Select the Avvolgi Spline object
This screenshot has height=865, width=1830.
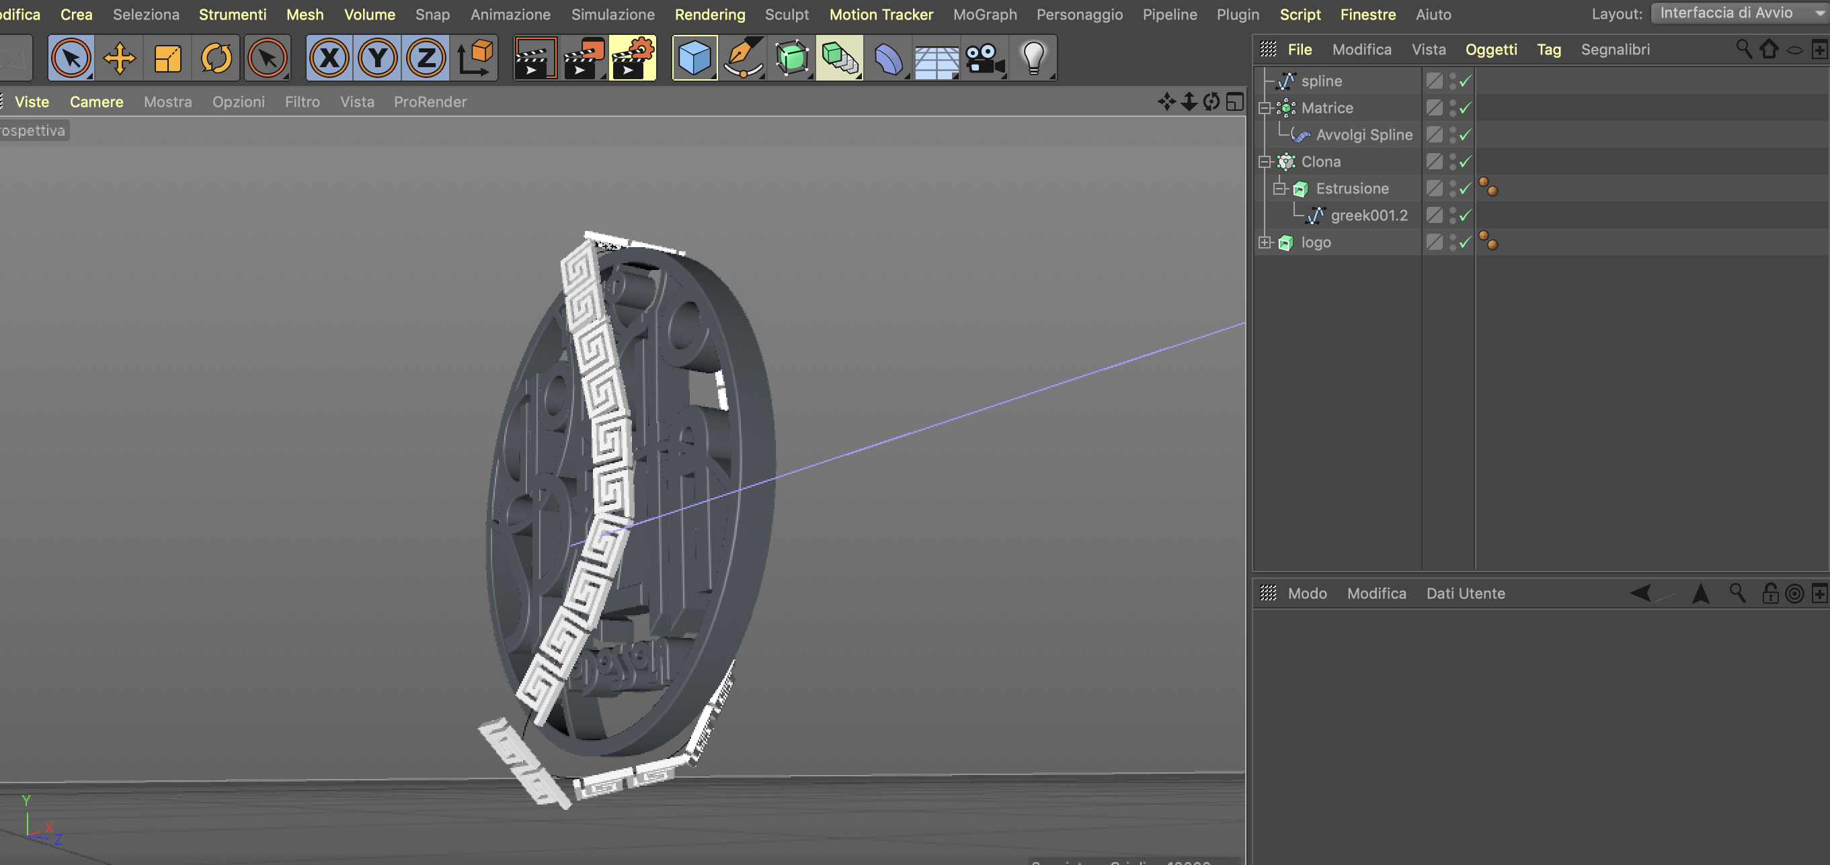[1363, 135]
